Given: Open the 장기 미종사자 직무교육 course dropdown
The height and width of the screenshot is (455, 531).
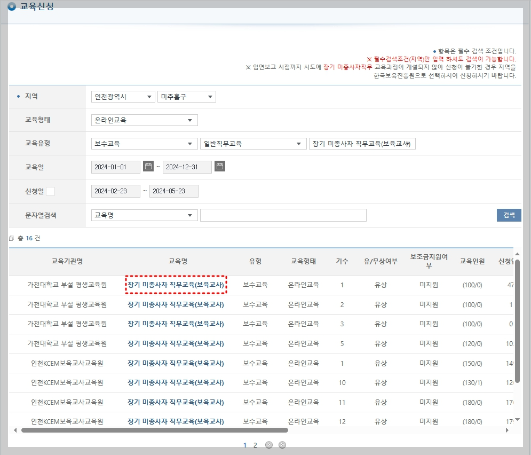Looking at the screenshot, I should coord(362,144).
